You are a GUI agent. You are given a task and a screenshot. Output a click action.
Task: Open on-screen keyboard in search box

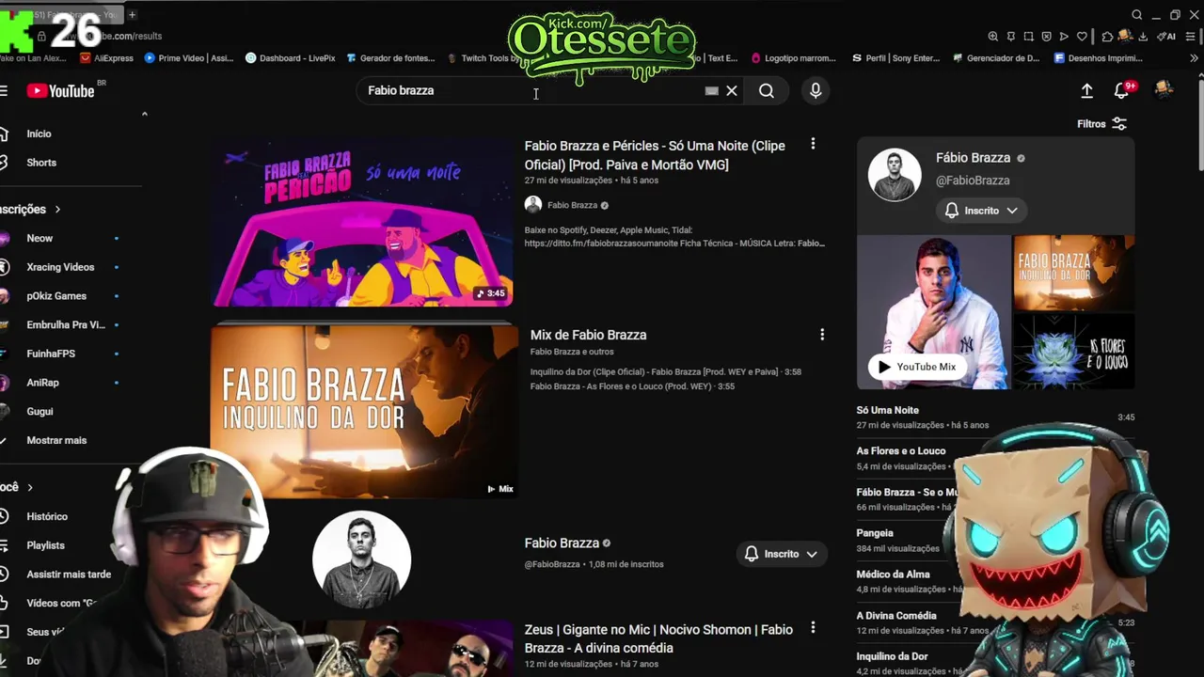pyautogui.click(x=712, y=90)
